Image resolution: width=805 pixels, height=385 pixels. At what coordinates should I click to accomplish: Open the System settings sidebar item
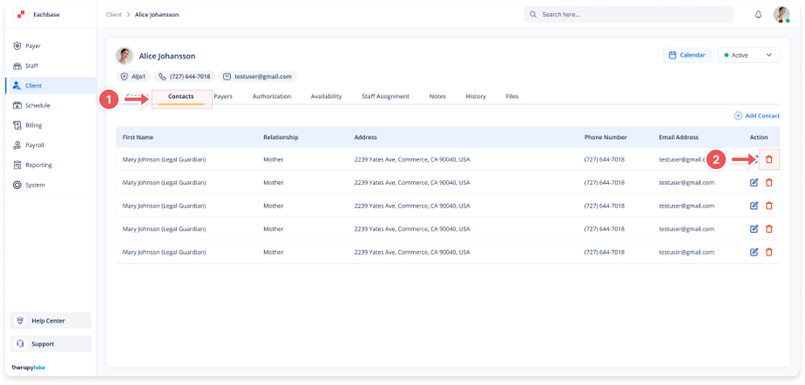point(35,185)
